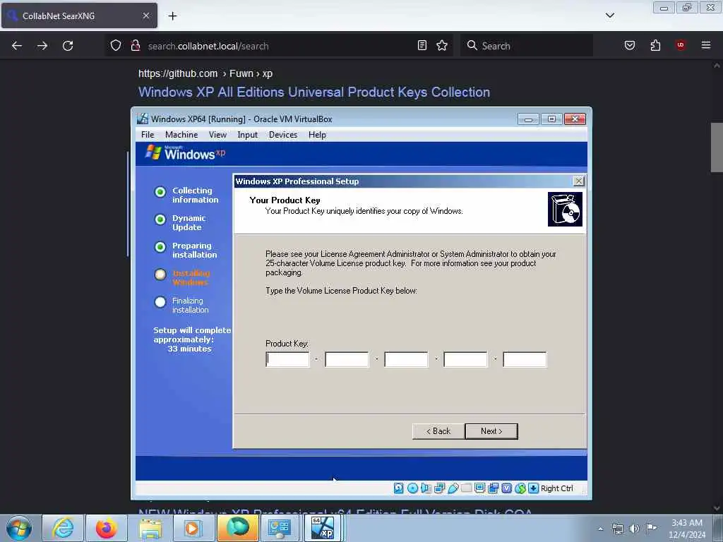
Task: Select the CollabNet SearXNG tab
Action: pos(79,16)
